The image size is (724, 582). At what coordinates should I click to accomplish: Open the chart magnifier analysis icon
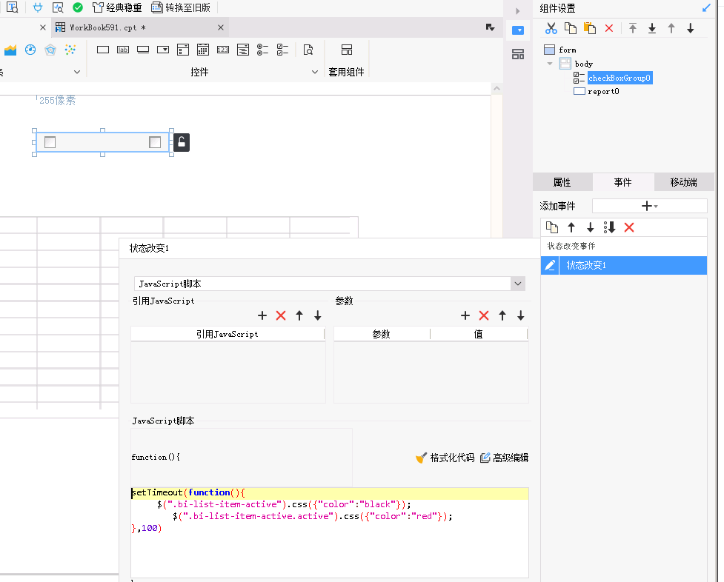pyautogui.click(x=58, y=7)
